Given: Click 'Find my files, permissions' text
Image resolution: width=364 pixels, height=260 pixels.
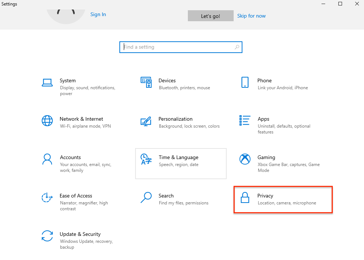Looking at the screenshot, I should pyautogui.click(x=183, y=203).
